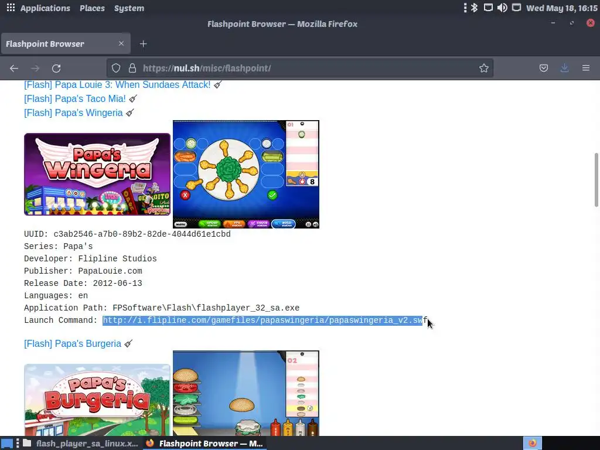The width and height of the screenshot is (600, 450).
Task: Click the Release Date 2012-06-13 text
Action: pyautogui.click(x=83, y=284)
